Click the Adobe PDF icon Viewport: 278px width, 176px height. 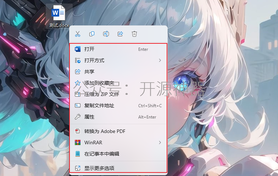tap(77, 131)
